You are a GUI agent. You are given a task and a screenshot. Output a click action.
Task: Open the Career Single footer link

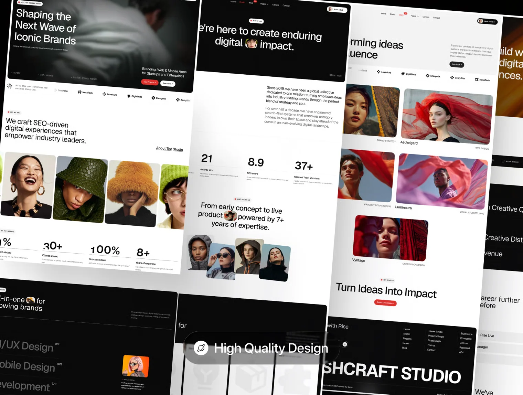coord(436,331)
